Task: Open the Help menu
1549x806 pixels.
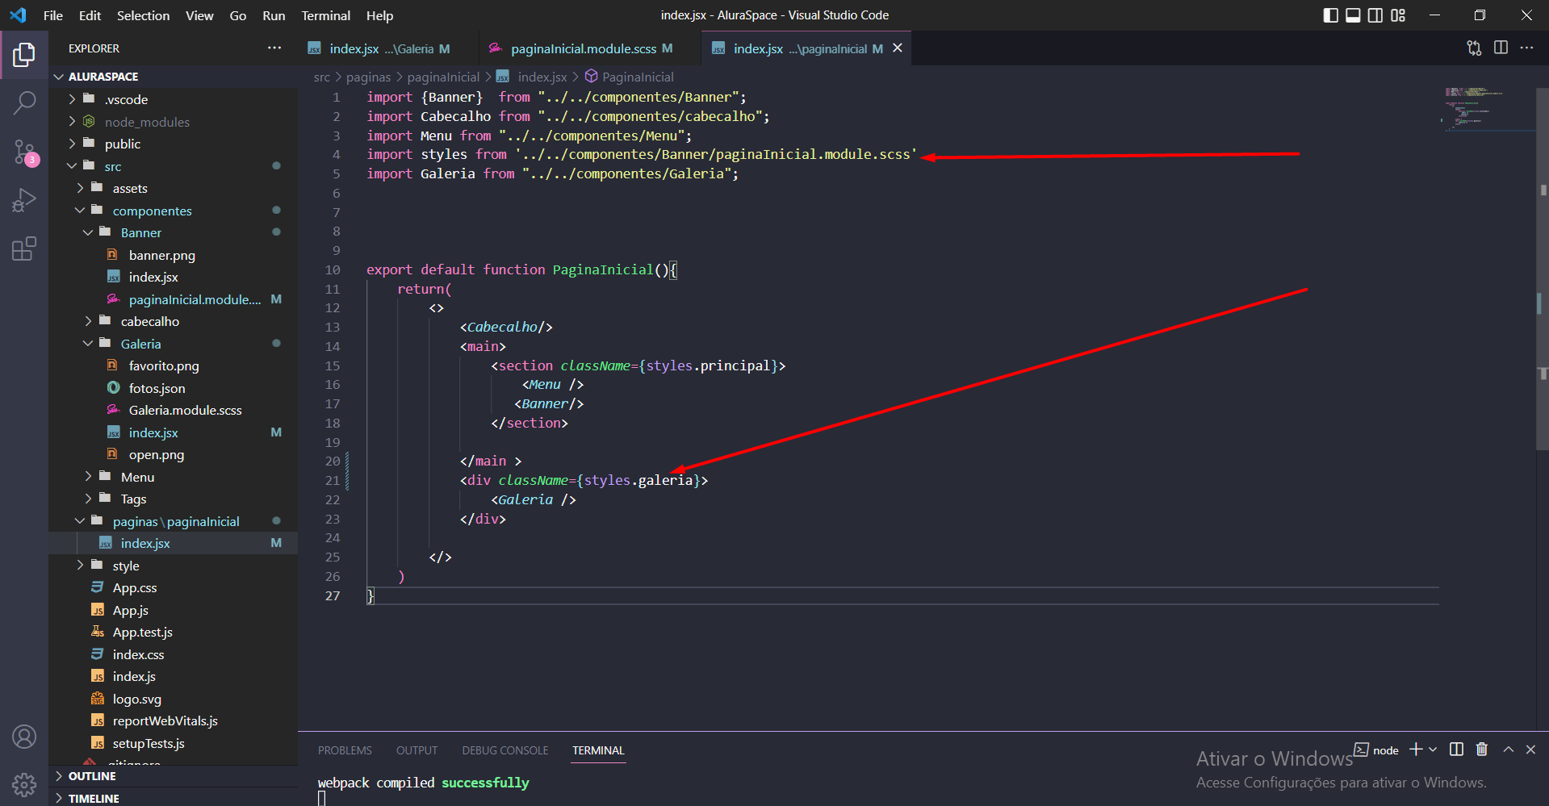Action: click(379, 15)
